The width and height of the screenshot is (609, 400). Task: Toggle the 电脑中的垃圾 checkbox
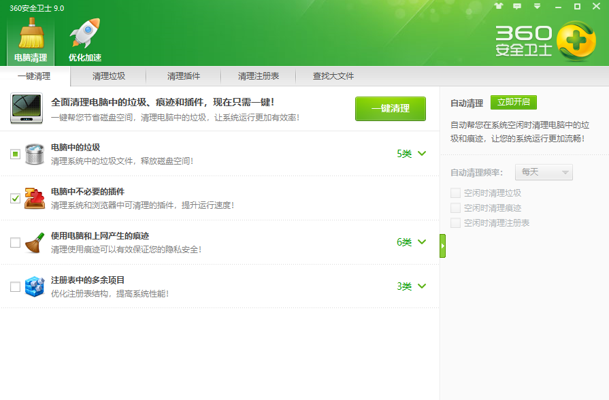pyautogui.click(x=15, y=154)
